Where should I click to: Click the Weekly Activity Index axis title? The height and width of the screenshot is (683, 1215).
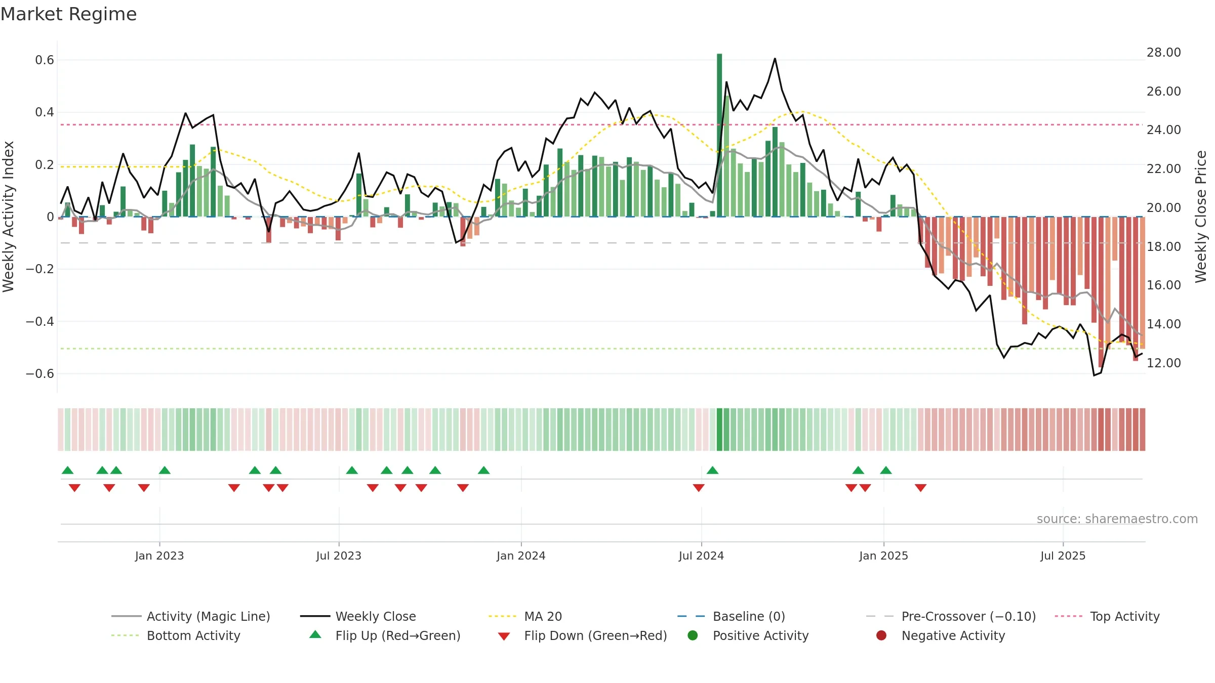[x=8, y=217]
